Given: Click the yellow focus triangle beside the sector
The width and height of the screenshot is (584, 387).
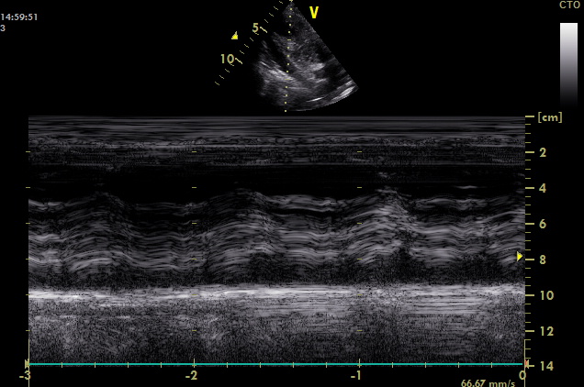Looking at the screenshot, I should point(234,36).
